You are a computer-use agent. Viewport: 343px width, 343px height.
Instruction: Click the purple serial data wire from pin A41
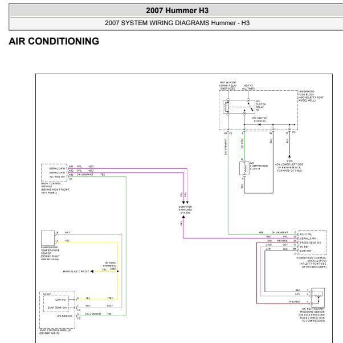coord(128,168)
